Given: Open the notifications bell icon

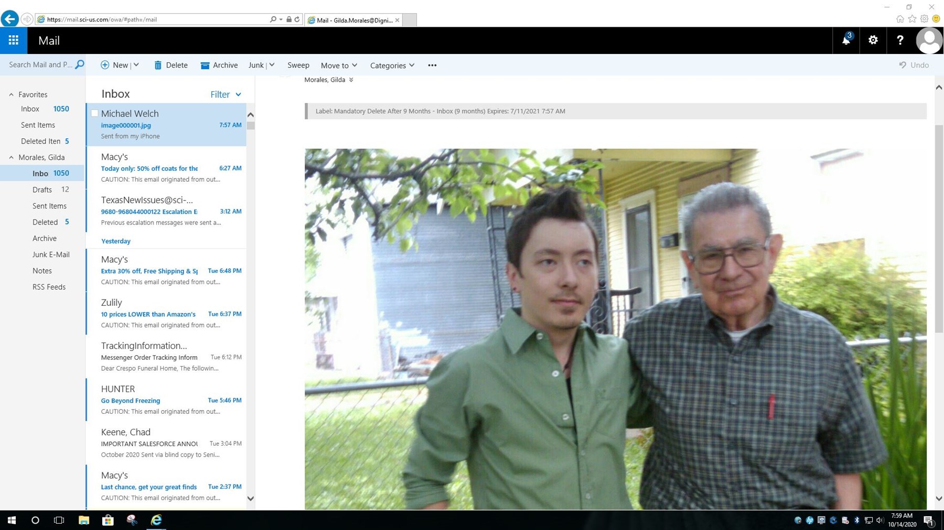Looking at the screenshot, I should pyautogui.click(x=846, y=40).
